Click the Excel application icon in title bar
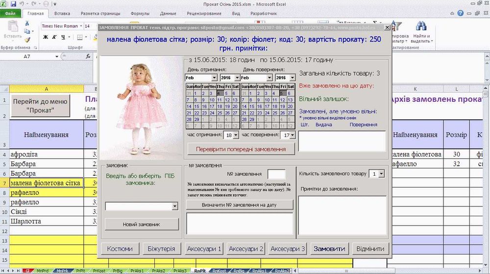Viewport: 490px width, 274px height. point(3,4)
